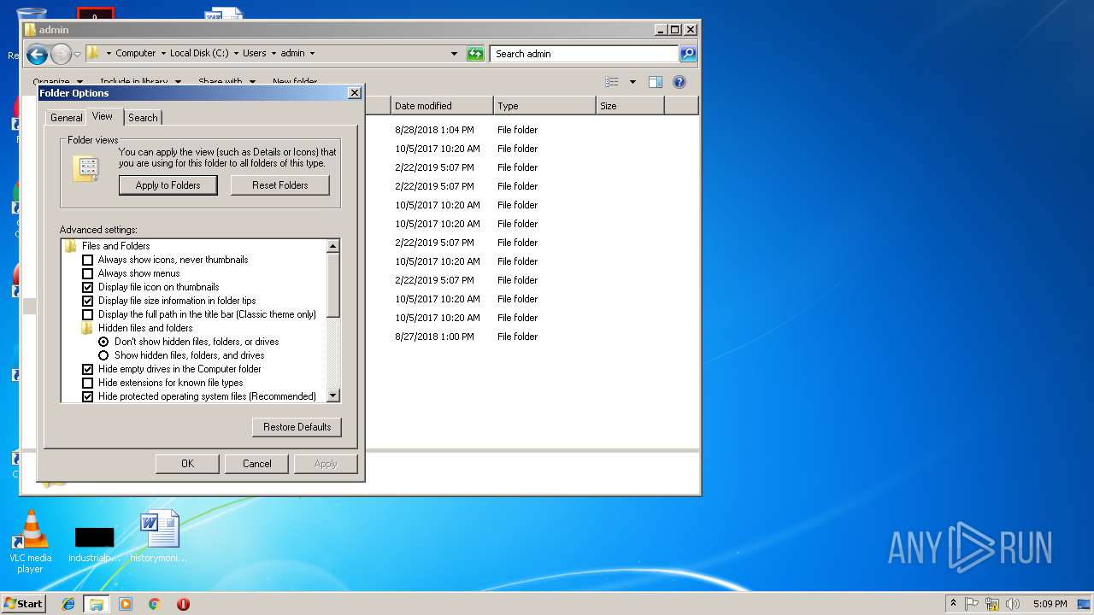Viewport: 1094px width, 615px height.
Task: Click the Back navigation arrow in Explorer
Action: pos(37,55)
